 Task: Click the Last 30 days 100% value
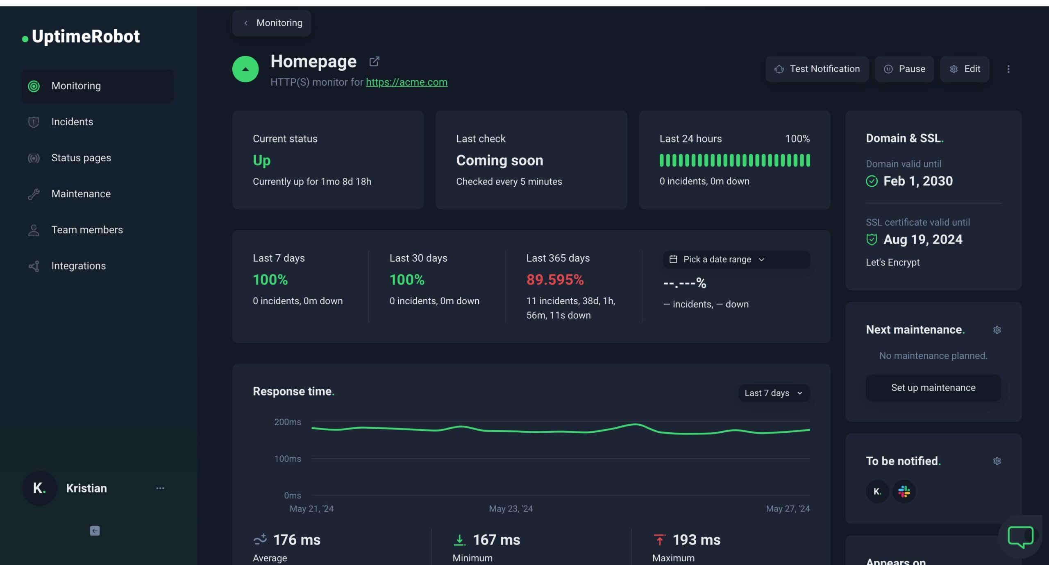[407, 280]
